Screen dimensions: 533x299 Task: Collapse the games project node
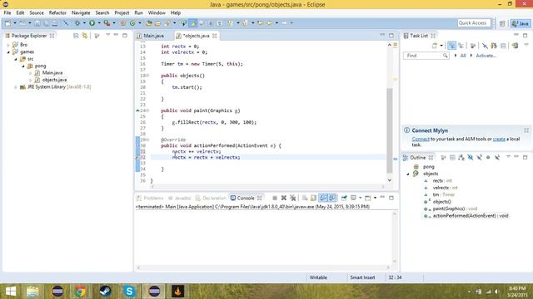[8, 51]
